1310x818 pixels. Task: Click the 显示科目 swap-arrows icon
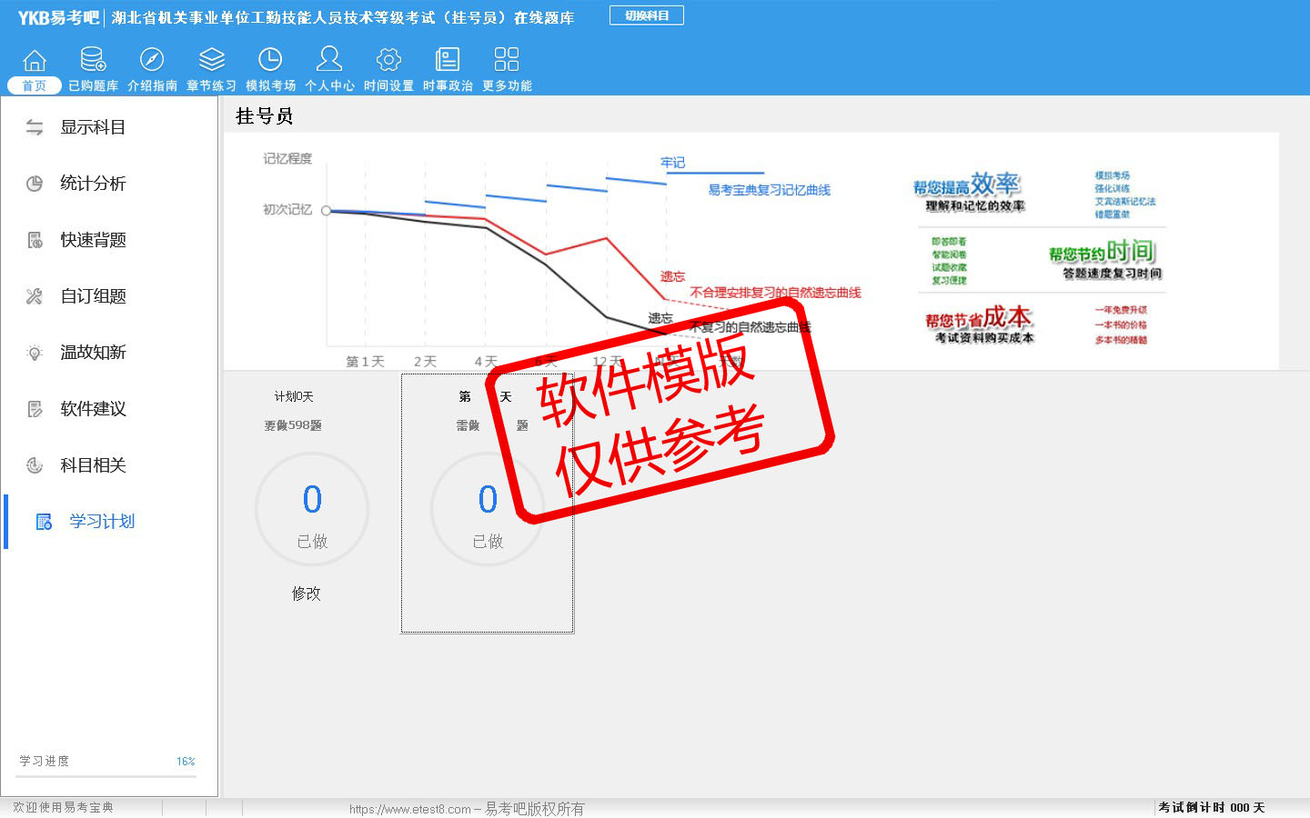pos(35,127)
